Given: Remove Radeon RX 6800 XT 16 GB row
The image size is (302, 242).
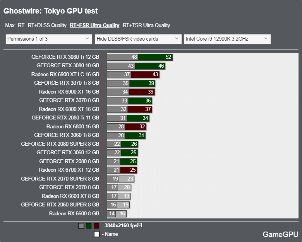Looking at the screenshot, I should click(x=102, y=109).
